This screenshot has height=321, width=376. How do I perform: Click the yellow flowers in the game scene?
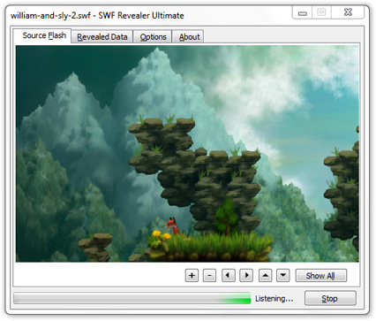coord(162,235)
